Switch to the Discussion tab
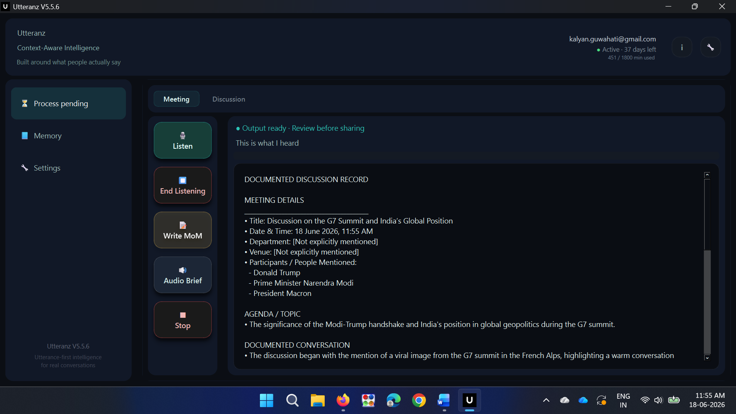The height and width of the screenshot is (414, 736). coord(229,99)
